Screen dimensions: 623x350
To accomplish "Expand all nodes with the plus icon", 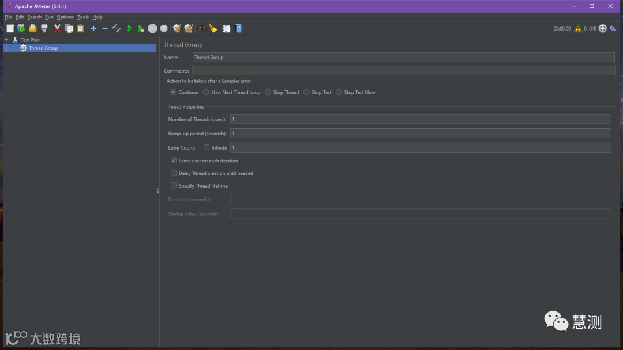I will [93, 29].
